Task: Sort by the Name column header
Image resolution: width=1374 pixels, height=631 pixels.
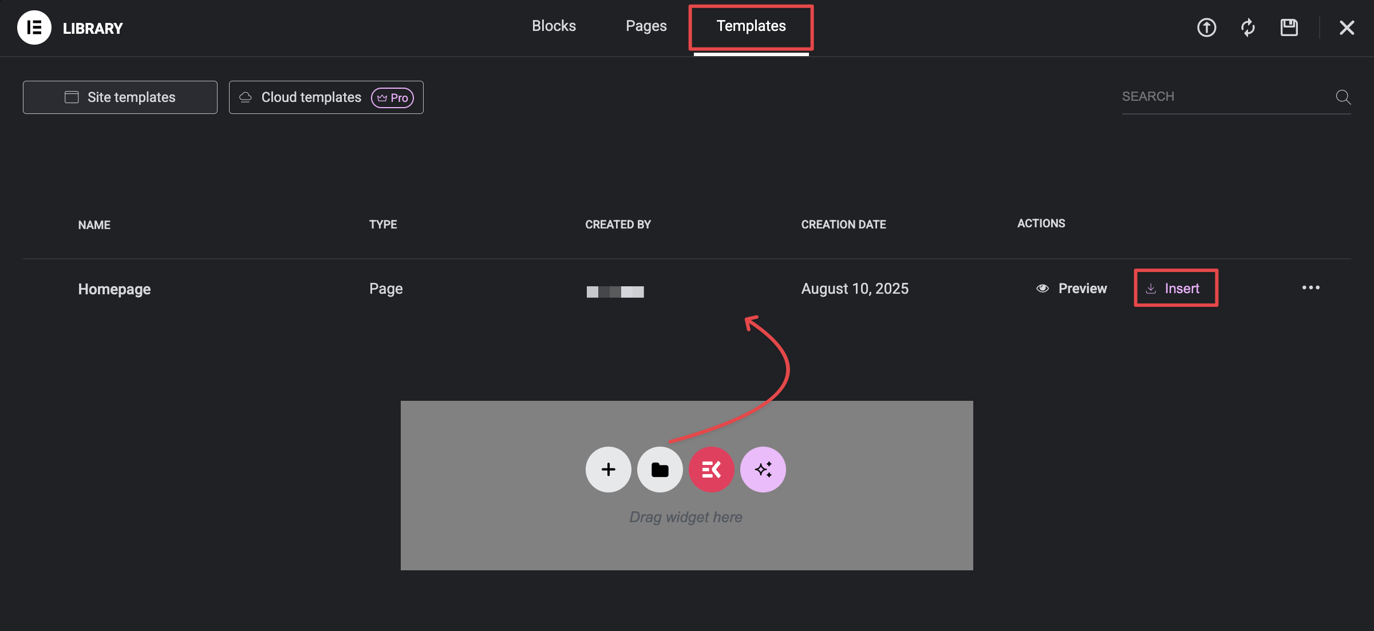Action: [x=94, y=224]
